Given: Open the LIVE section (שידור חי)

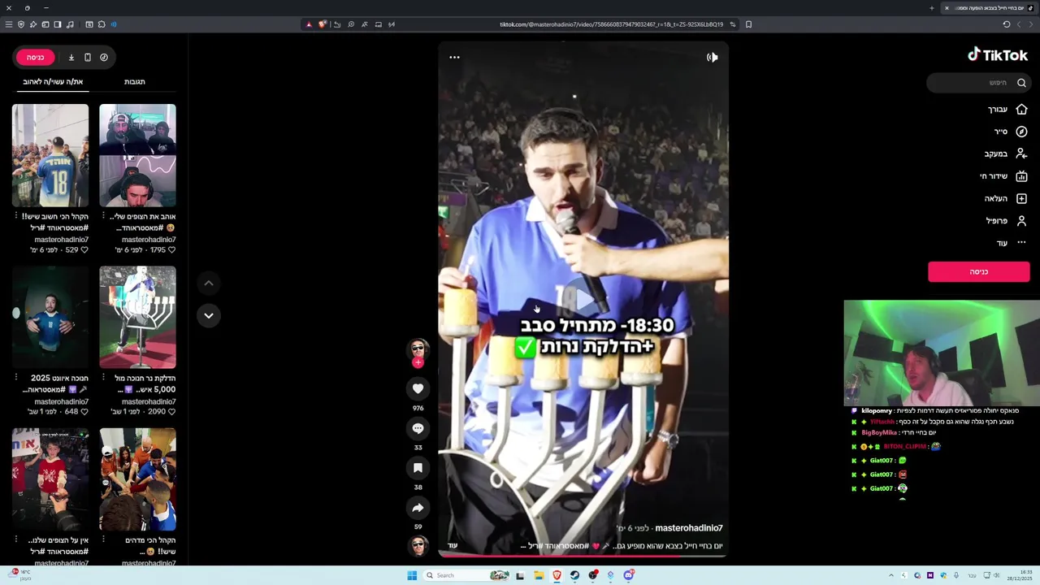Looking at the screenshot, I should tap(1004, 176).
